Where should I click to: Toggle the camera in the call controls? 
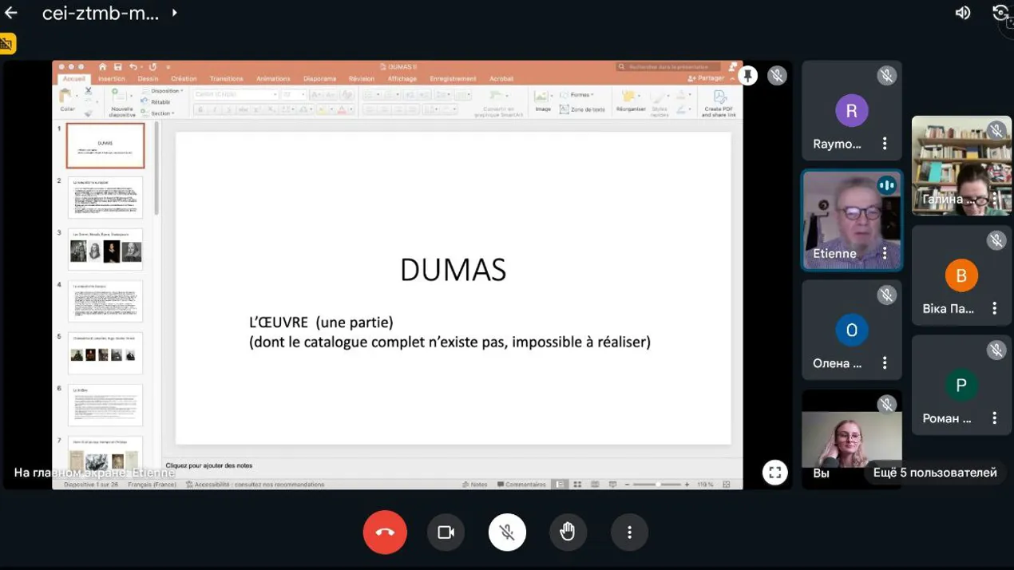coord(446,532)
